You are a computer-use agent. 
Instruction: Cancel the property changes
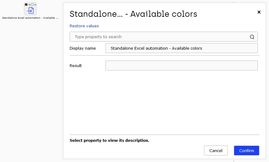coord(216,151)
